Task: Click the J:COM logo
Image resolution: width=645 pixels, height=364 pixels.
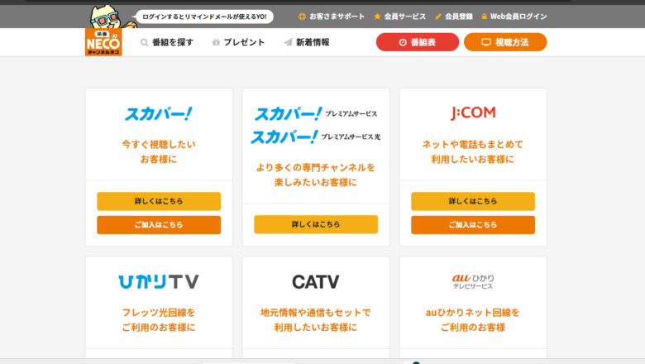Action: coord(472,113)
